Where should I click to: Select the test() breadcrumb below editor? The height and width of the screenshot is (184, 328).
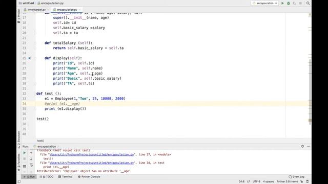point(40,141)
